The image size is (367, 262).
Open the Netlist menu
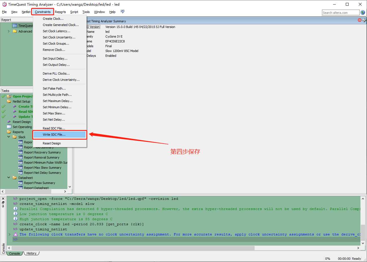[x=26, y=12]
